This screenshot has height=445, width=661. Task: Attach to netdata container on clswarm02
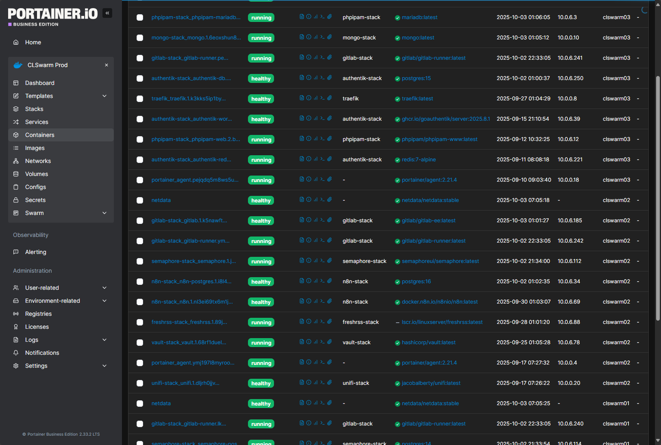[329, 200]
